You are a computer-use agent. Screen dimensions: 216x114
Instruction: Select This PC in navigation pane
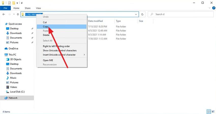(12, 55)
